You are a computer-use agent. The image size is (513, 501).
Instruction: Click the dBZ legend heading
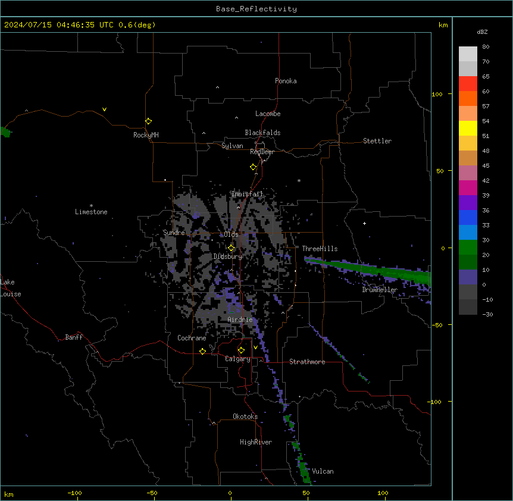482,32
